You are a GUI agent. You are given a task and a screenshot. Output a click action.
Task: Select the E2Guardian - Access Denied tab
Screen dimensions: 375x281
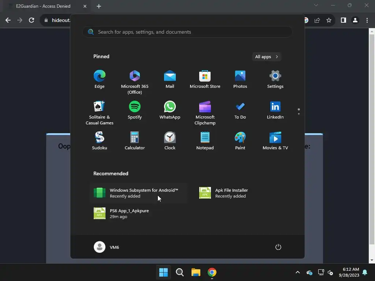click(x=45, y=6)
